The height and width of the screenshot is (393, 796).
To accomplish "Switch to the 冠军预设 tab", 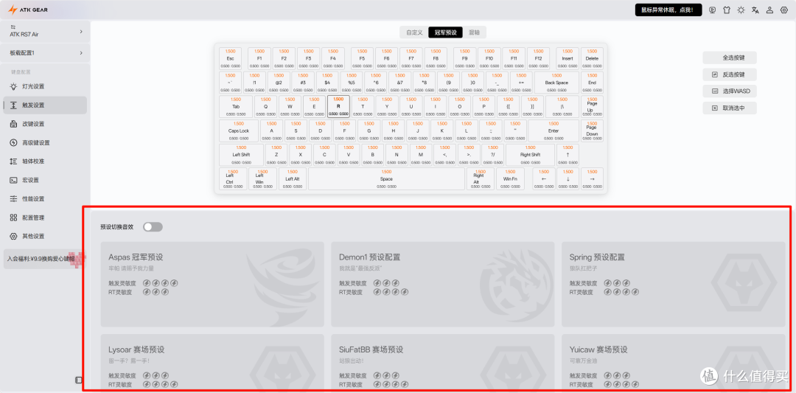I will point(445,32).
